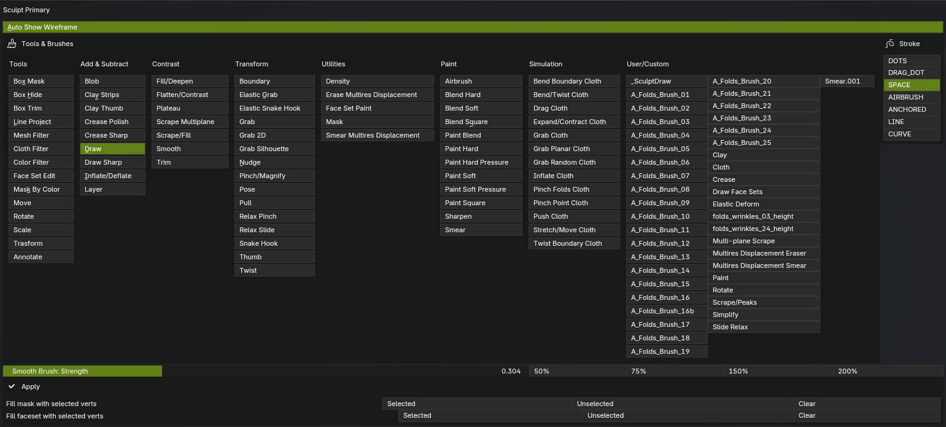Select the Pose brush
Image resolution: width=946 pixels, height=427 pixels.
pyautogui.click(x=275, y=189)
